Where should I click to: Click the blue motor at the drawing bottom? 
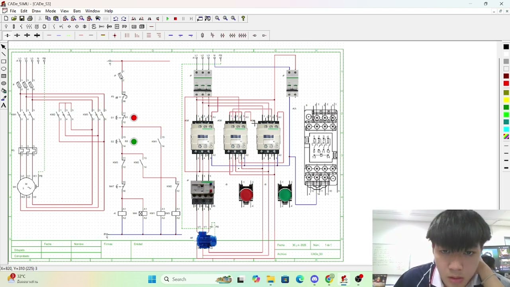coord(206,241)
